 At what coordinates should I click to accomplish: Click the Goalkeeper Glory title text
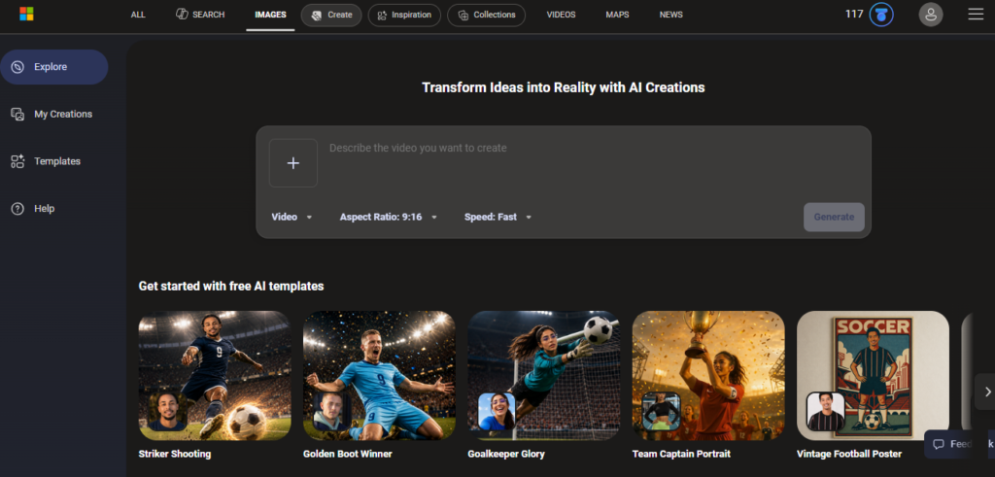[x=506, y=454]
